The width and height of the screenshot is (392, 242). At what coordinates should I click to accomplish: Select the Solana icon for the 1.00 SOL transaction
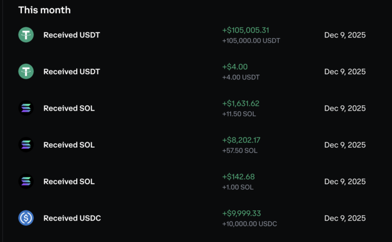[x=26, y=181]
